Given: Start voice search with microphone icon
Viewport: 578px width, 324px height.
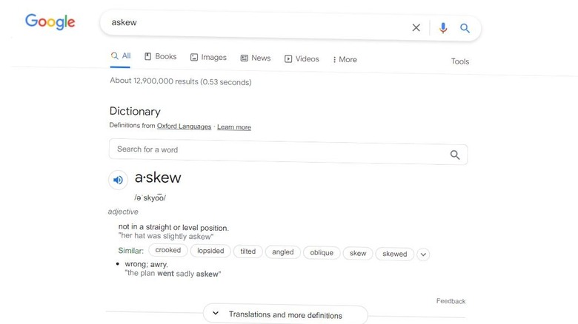Looking at the screenshot, I should pos(443,28).
